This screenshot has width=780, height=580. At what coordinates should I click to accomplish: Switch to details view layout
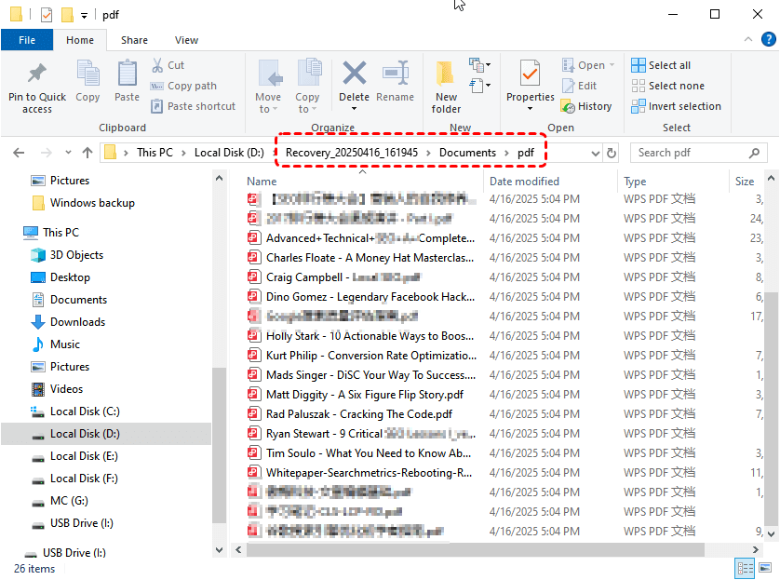pos(746,568)
